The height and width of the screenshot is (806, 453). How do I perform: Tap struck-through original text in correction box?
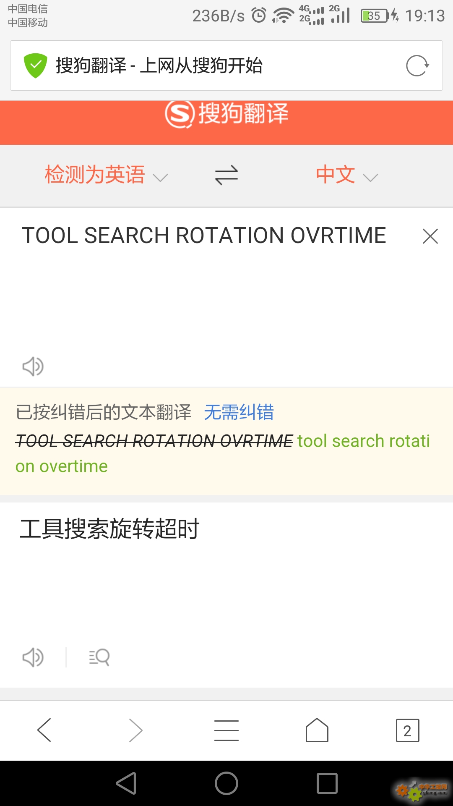[x=154, y=441]
